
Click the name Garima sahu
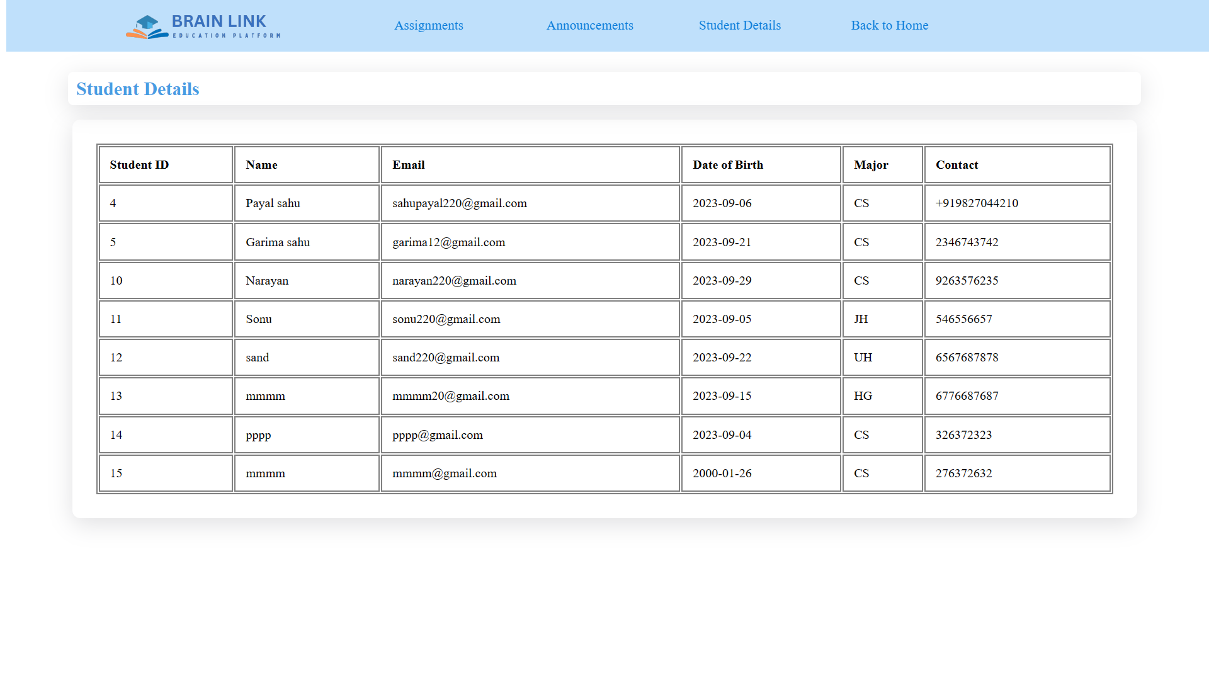pos(278,242)
